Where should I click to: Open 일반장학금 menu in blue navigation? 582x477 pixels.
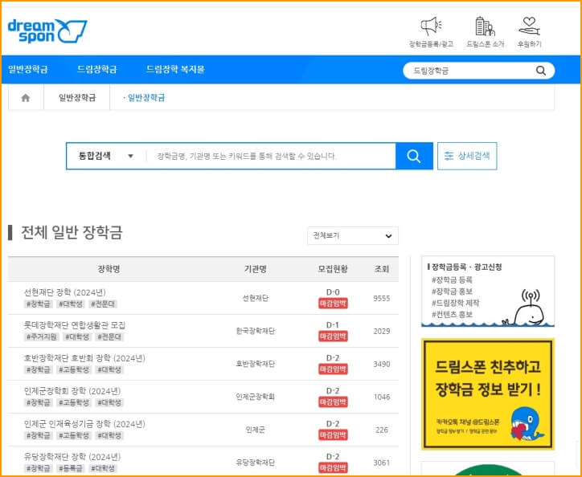pyautogui.click(x=28, y=69)
